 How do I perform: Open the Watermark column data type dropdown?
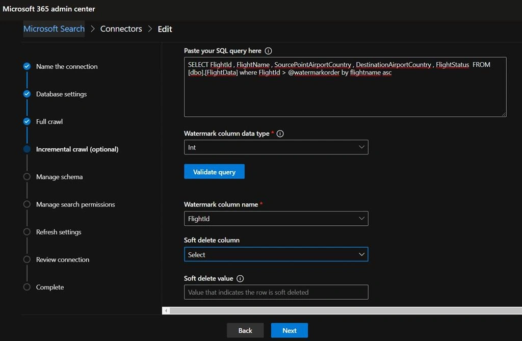pos(276,147)
